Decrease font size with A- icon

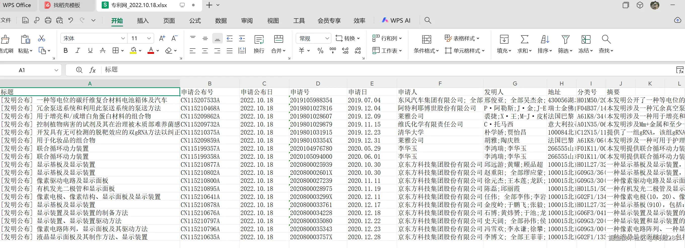tap(174, 38)
